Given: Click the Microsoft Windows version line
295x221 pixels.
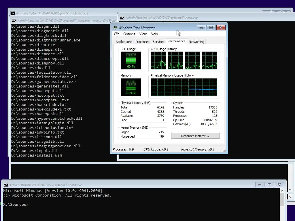Looking at the screenshot, I should tap(53, 191).
